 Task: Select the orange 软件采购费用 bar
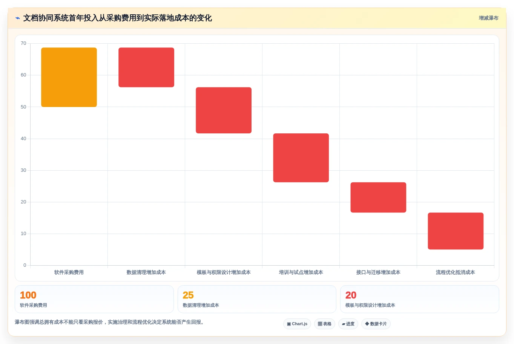point(69,77)
